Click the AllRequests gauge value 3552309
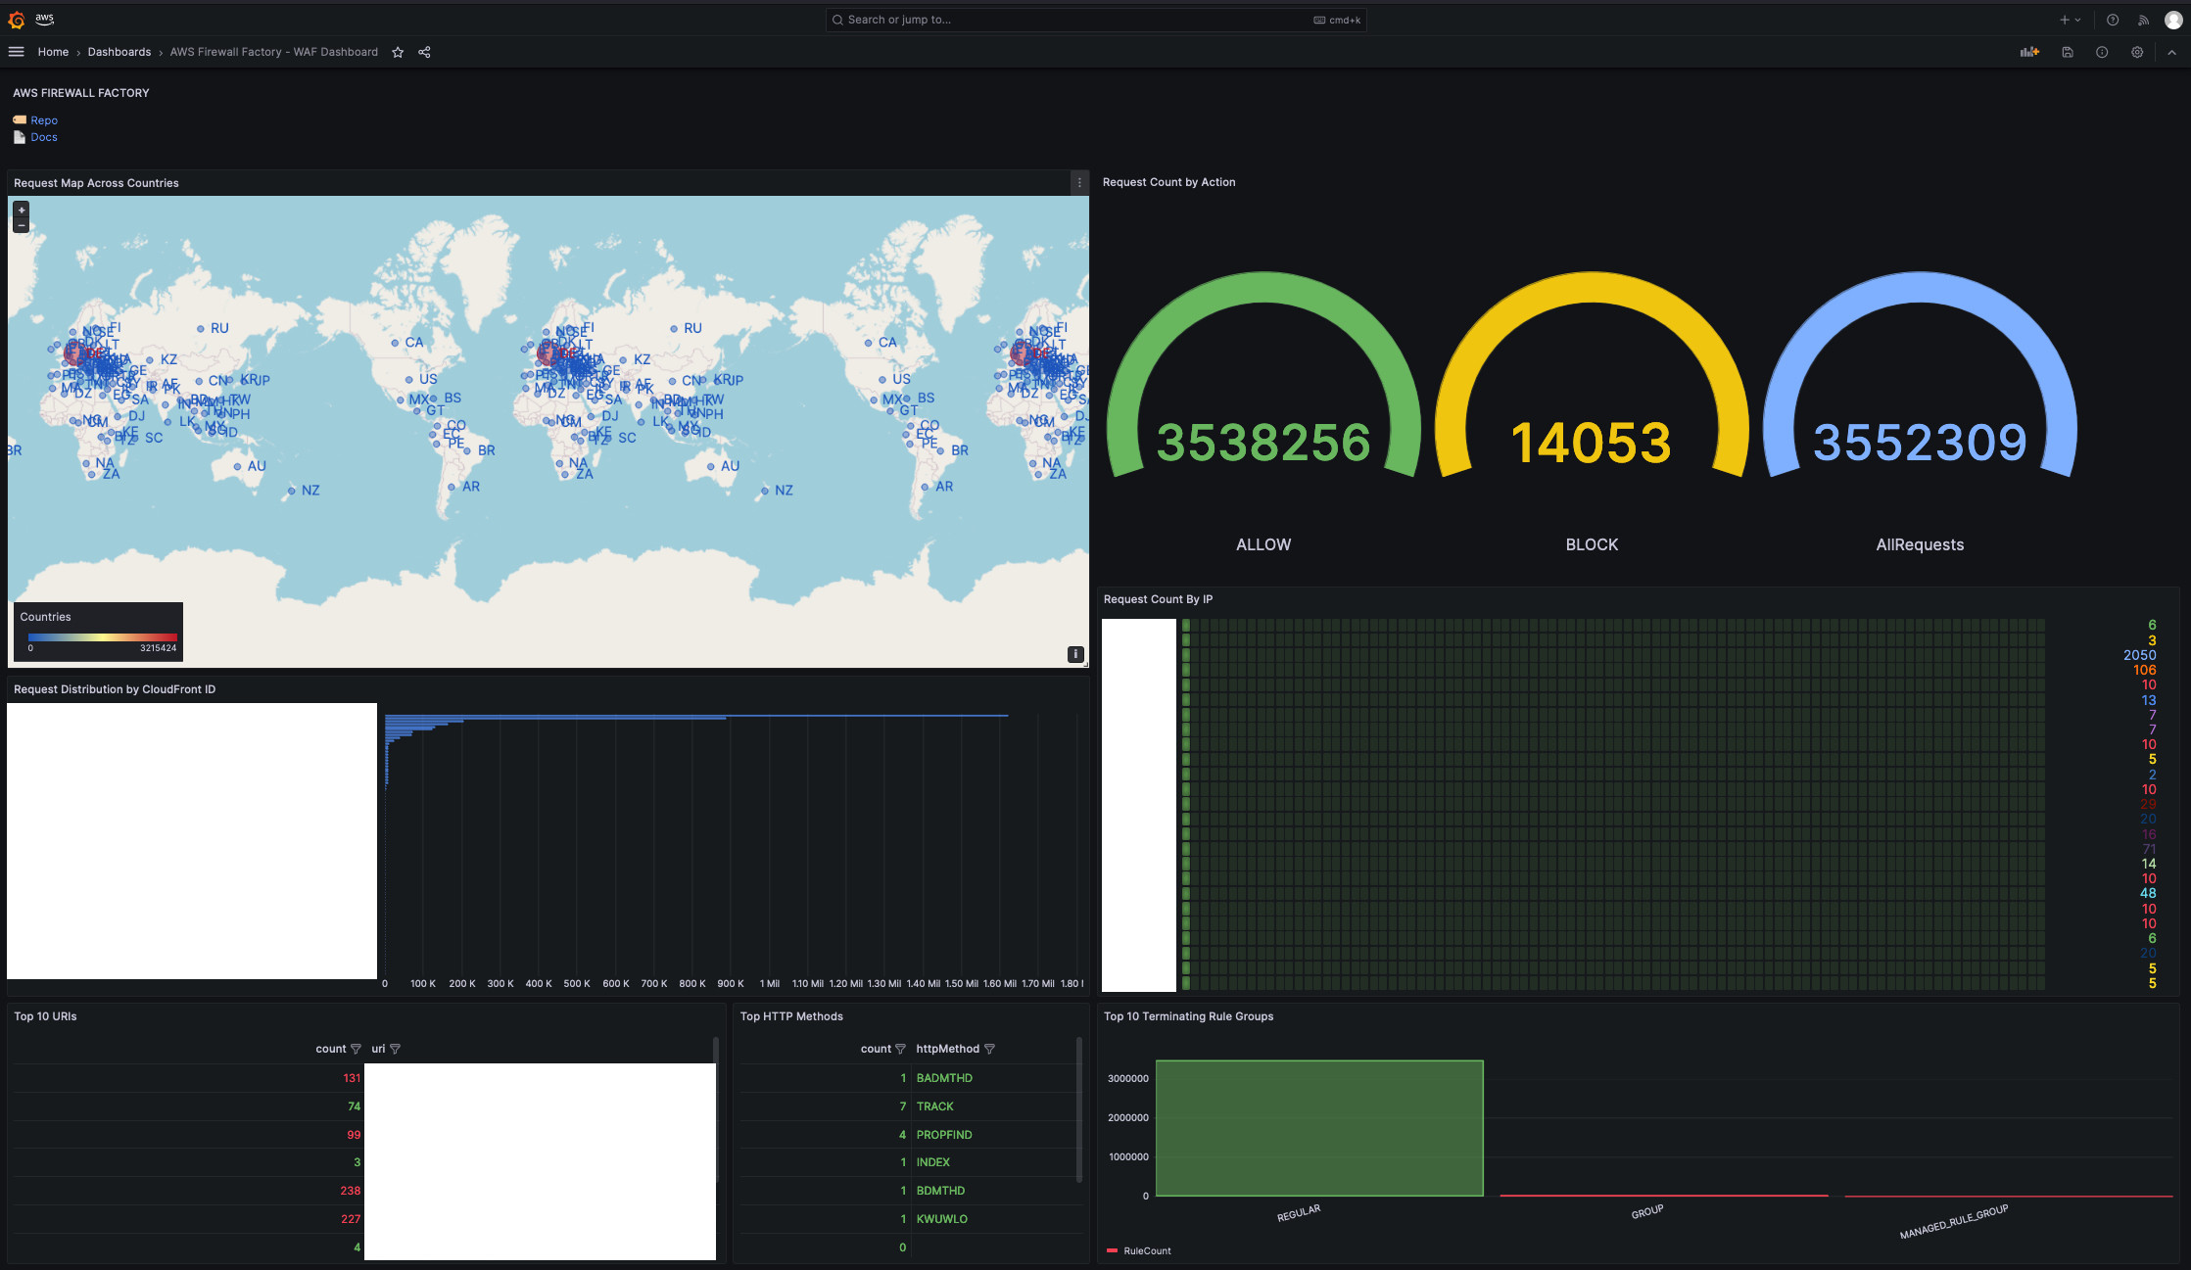 (1920, 443)
